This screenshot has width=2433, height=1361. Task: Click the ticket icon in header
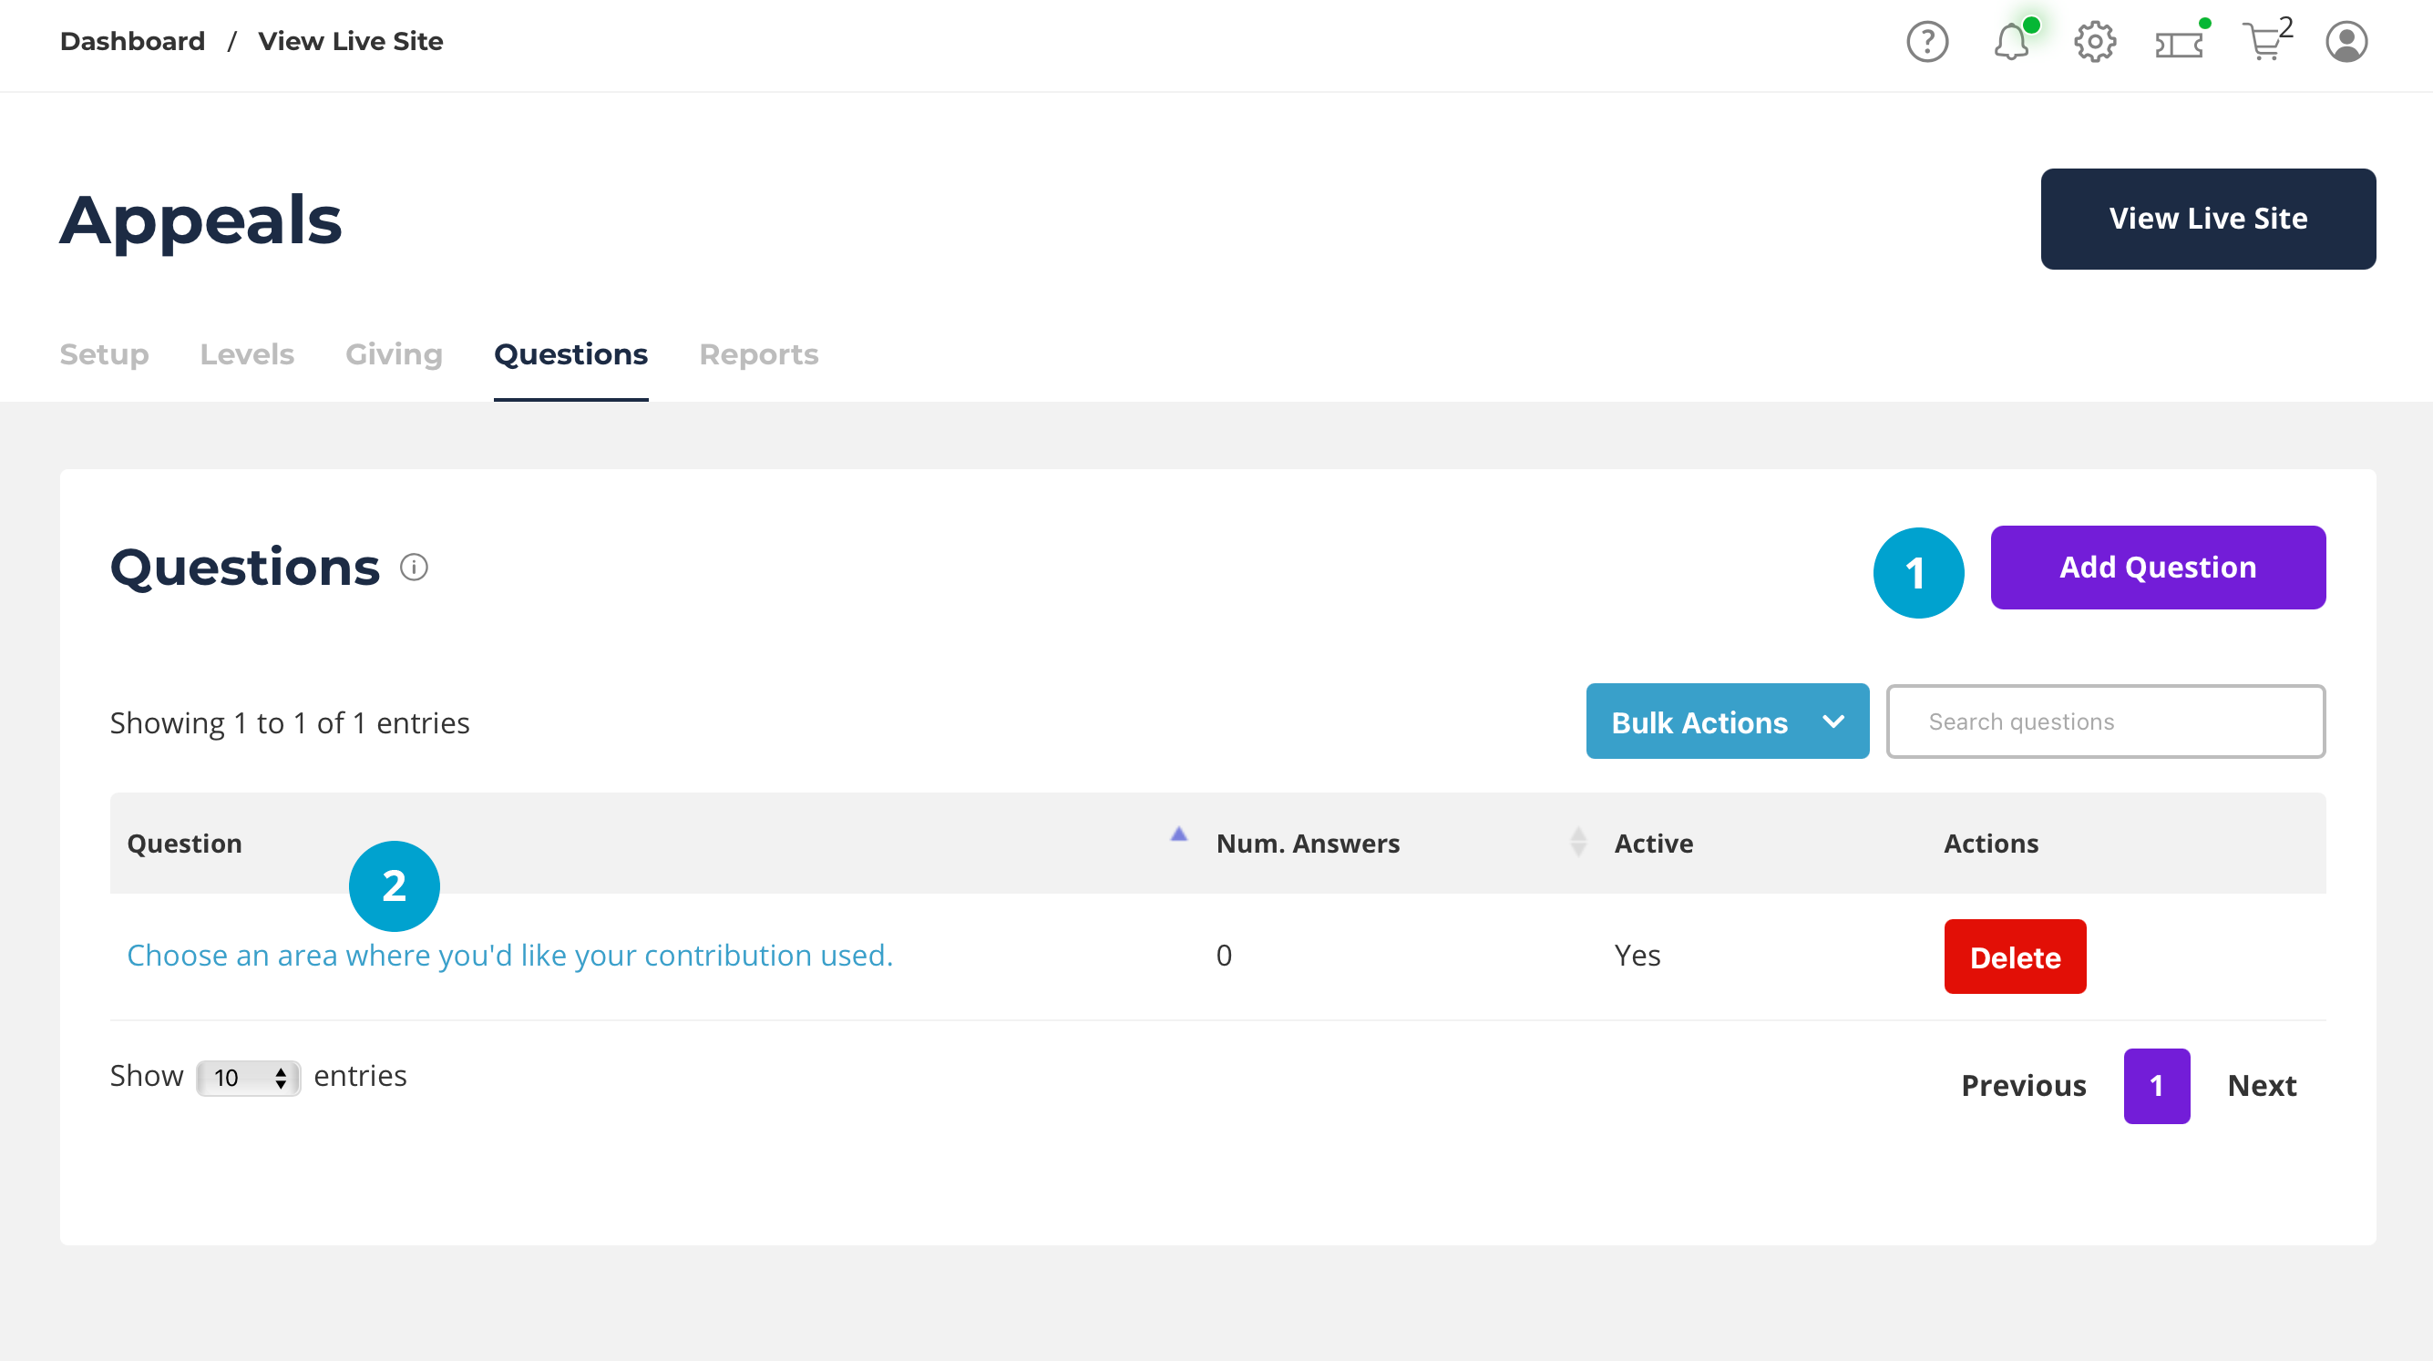click(x=2178, y=44)
